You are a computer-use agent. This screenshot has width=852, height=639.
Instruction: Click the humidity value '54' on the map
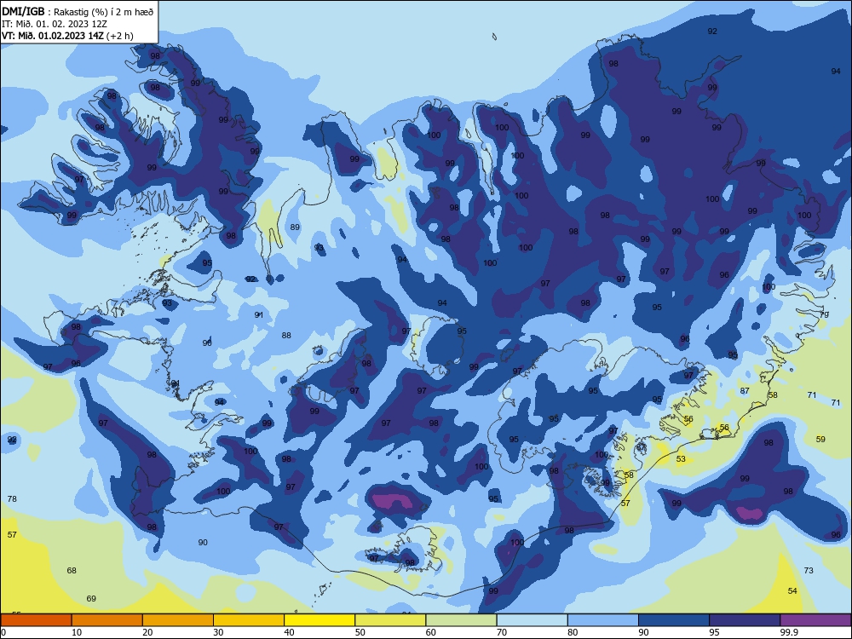coord(792,591)
